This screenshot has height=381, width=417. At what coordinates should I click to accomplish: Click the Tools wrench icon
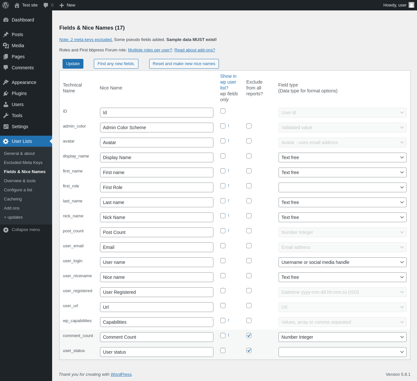[x=6, y=116]
